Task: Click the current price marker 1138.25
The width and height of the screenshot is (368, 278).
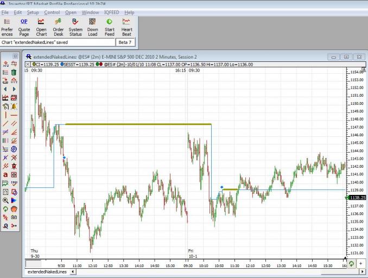Action: click(356, 198)
